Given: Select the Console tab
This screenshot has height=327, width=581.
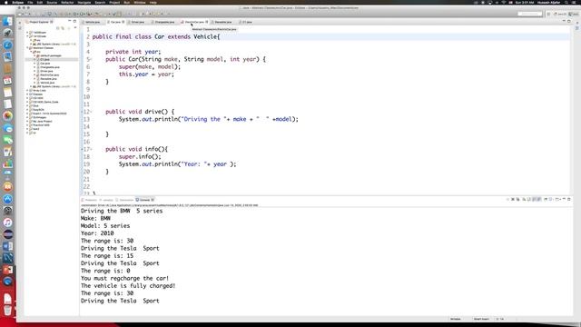Looking at the screenshot, I should (x=144, y=200).
